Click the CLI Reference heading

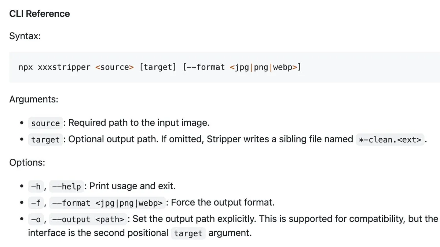click(40, 14)
